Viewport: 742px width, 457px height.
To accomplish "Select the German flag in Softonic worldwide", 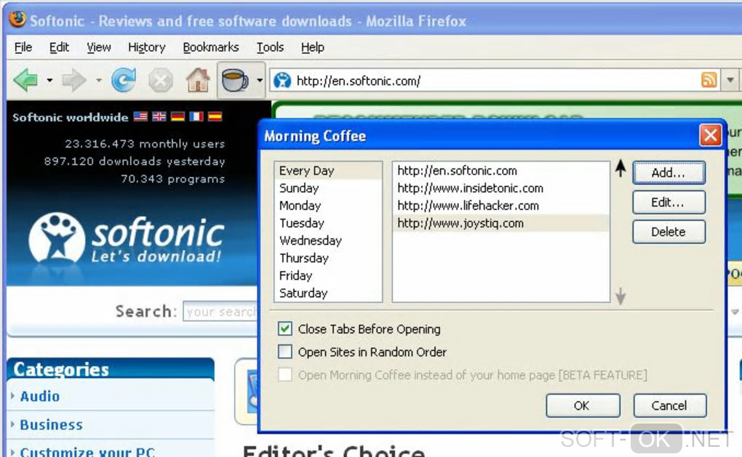I will (177, 116).
